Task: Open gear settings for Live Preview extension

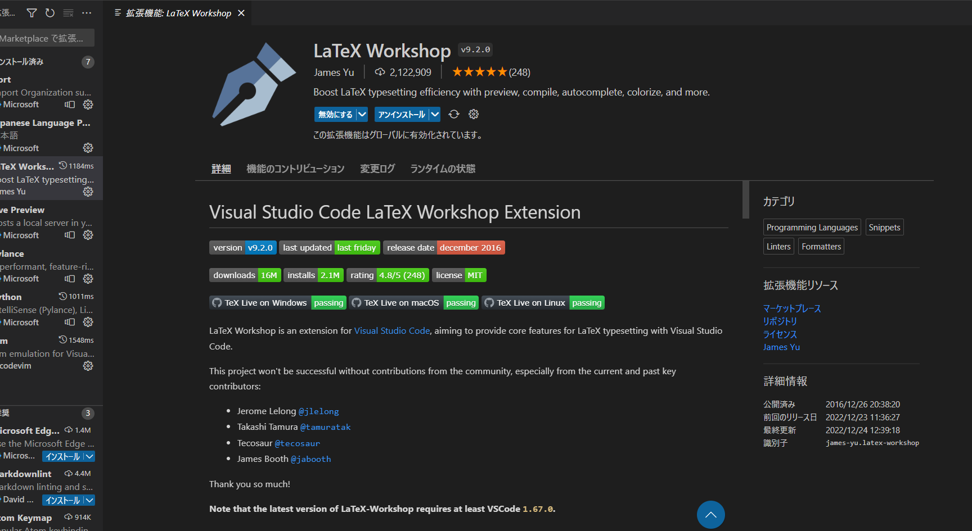Action: click(x=88, y=235)
